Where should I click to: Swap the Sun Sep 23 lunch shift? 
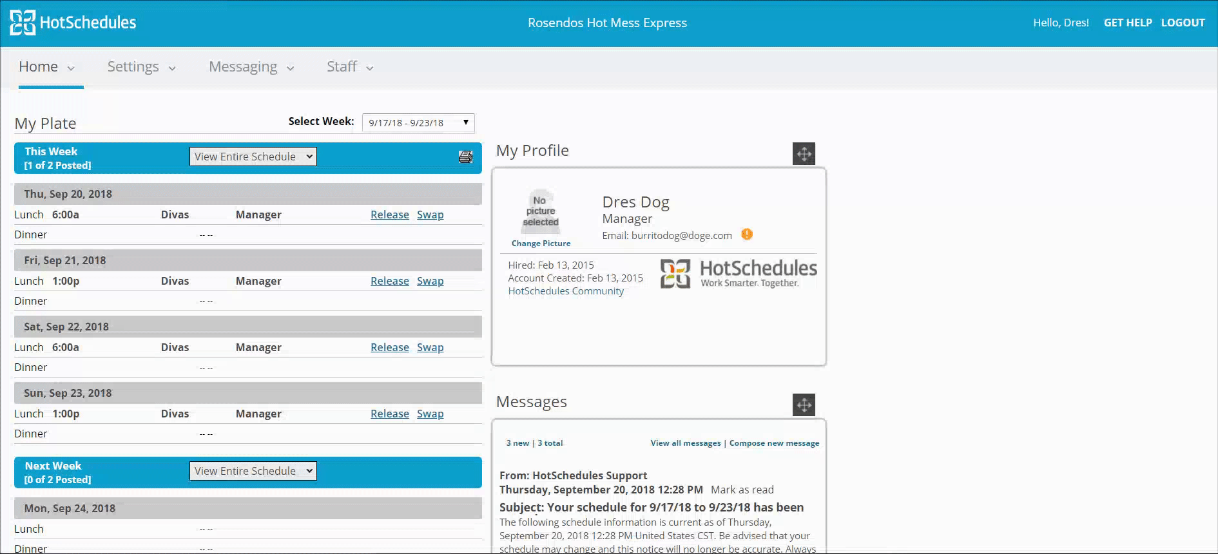pos(430,414)
